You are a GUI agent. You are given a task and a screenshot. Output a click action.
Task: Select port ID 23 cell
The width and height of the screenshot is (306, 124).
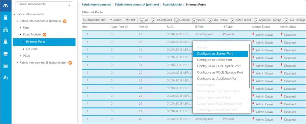pos(141,81)
